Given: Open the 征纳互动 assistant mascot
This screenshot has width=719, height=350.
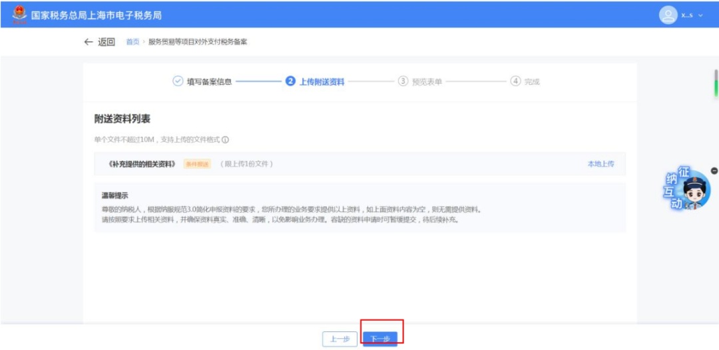Looking at the screenshot, I should pyautogui.click(x=686, y=190).
